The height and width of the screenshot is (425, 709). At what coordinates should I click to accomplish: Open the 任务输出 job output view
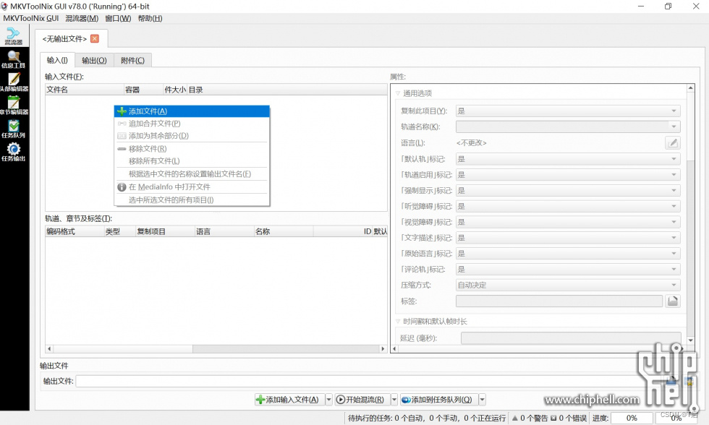coord(14,153)
